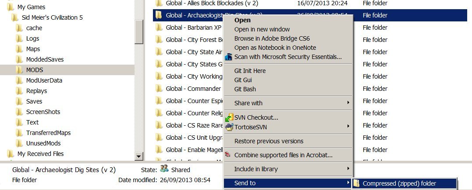Select Replays folder in tree
Screen dimensions: 472x190
pos(36,91)
